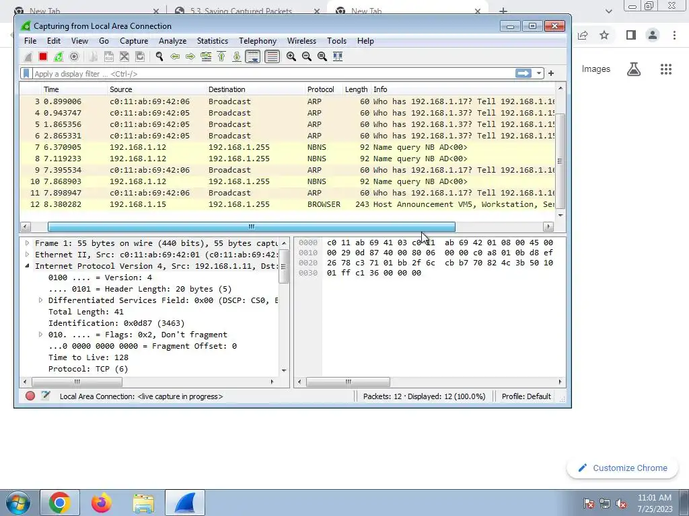Click Go to specified packet icon
This screenshot has height=516, width=689.
click(206, 56)
